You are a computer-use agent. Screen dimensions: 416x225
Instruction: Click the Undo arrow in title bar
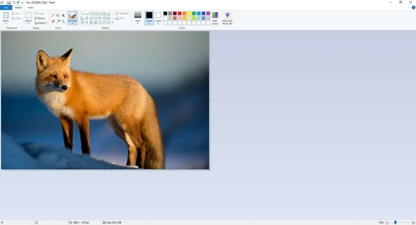click(13, 3)
